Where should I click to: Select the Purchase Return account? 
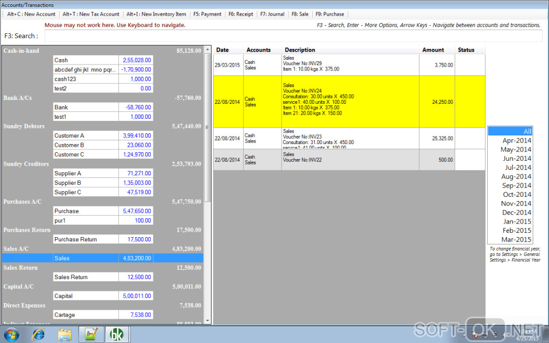point(103,239)
